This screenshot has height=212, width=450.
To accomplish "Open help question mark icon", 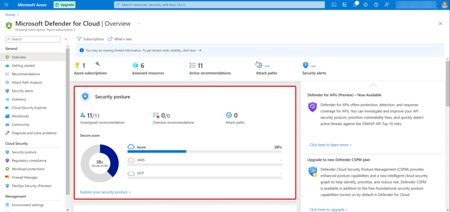I will 376,5.
